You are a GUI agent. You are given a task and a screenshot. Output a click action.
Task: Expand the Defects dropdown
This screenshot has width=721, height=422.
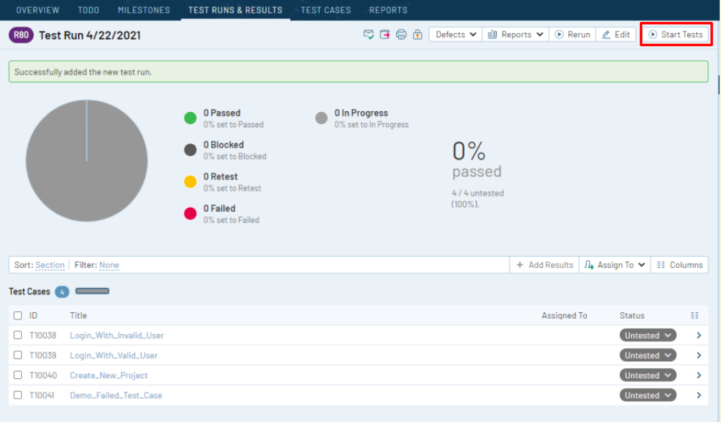456,34
